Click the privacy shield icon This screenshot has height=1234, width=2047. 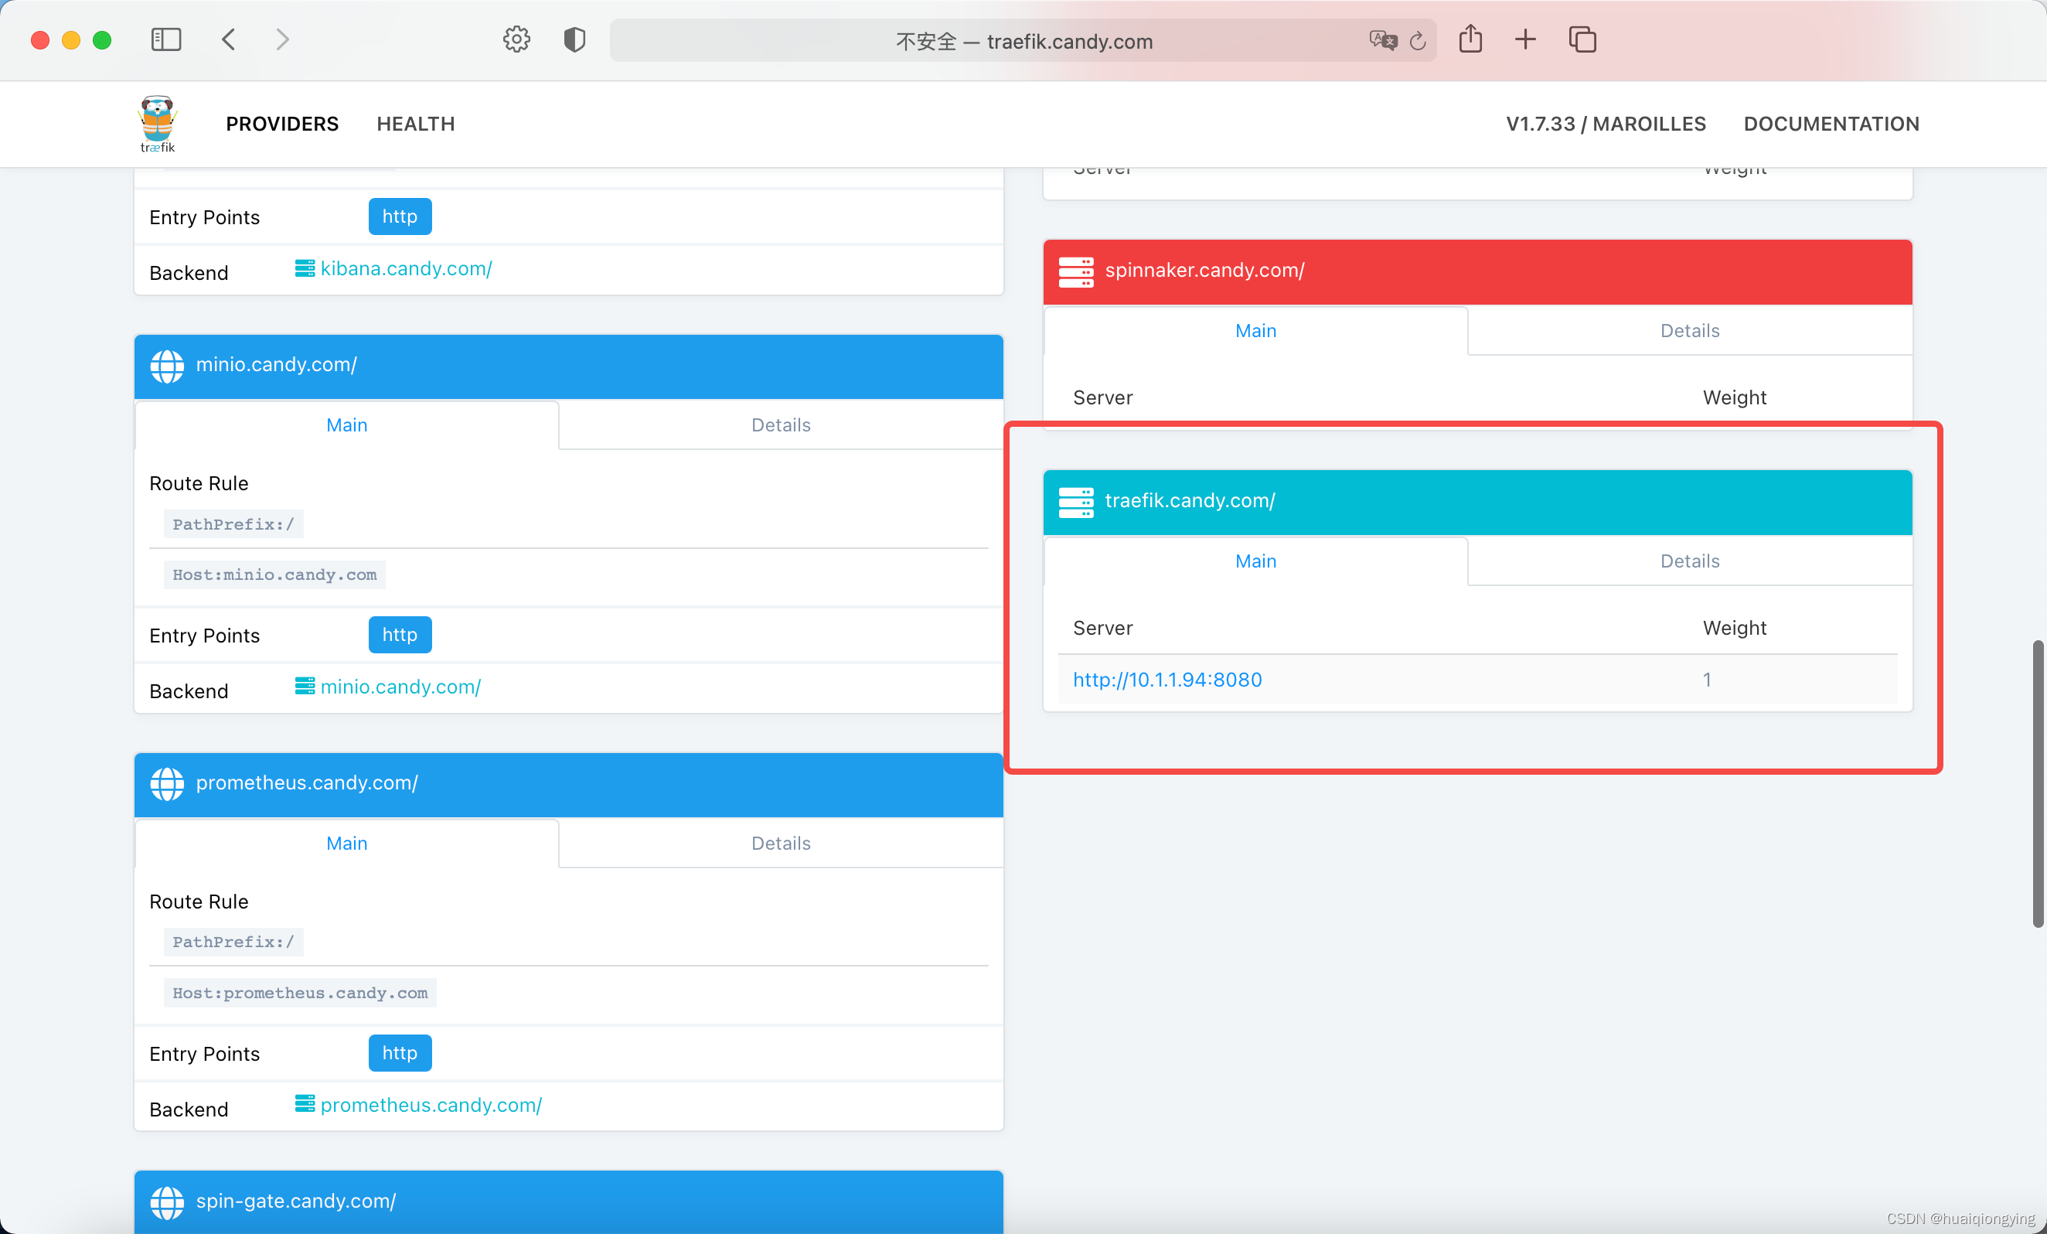click(574, 40)
